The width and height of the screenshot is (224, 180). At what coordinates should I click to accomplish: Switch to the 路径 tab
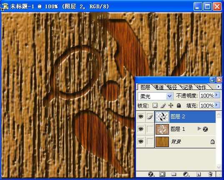point(172,87)
